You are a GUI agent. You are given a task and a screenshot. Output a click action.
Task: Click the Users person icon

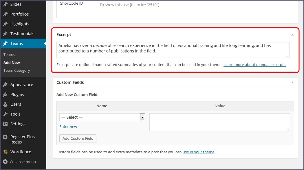click(5, 104)
